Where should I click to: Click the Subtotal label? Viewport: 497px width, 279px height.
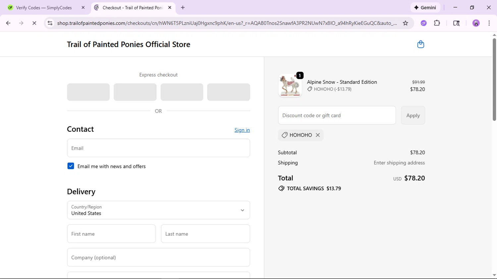pyautogui.click(x=287, y=153)
